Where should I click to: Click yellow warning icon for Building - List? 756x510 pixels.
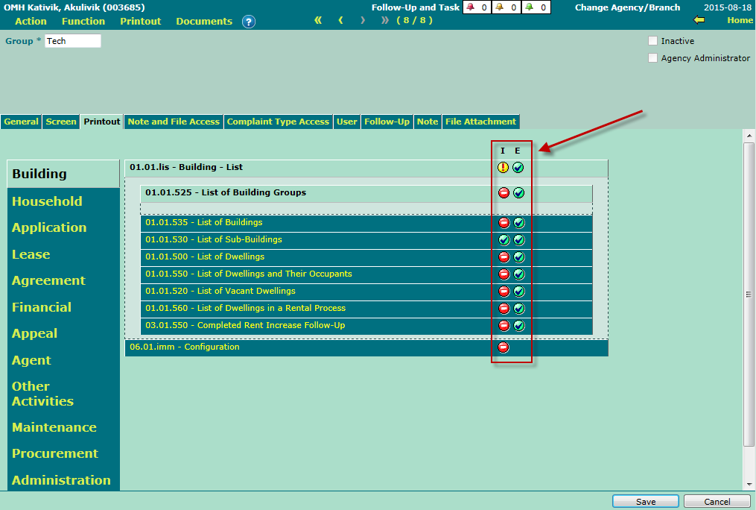(x=504, y=168)
